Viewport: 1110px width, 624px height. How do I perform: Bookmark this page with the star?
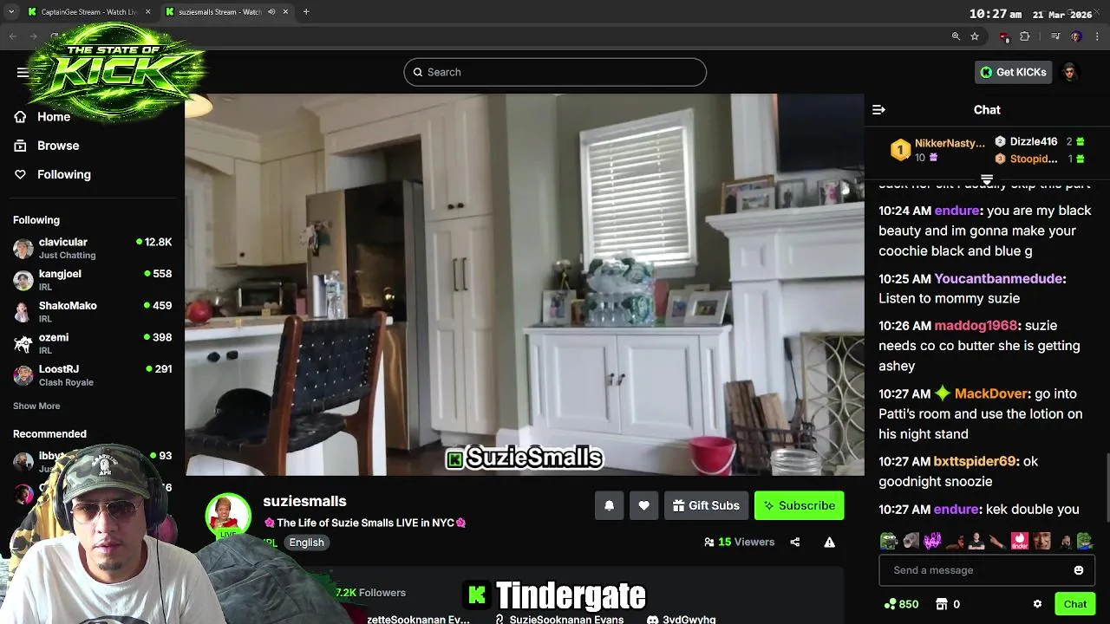[975, 36]
